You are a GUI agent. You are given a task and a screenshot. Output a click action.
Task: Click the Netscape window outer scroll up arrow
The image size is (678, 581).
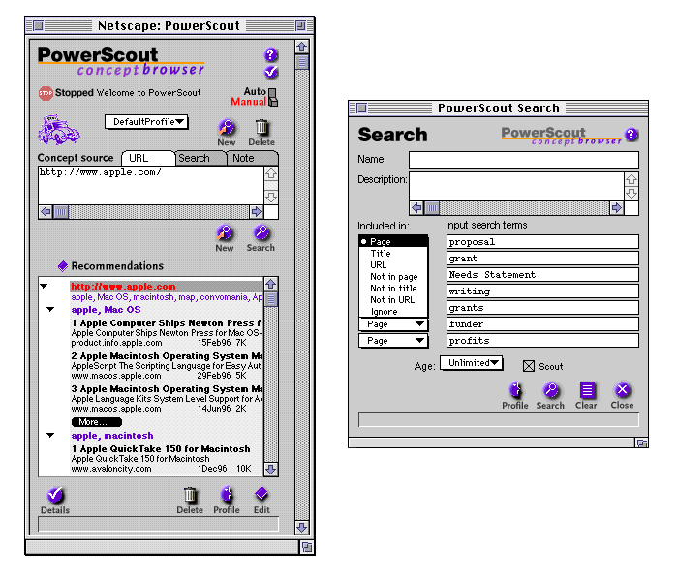point(302,46)
